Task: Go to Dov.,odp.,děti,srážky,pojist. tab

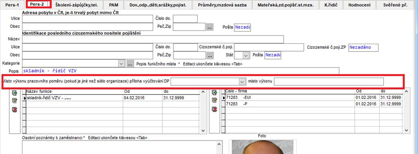Action: point(158,5)
